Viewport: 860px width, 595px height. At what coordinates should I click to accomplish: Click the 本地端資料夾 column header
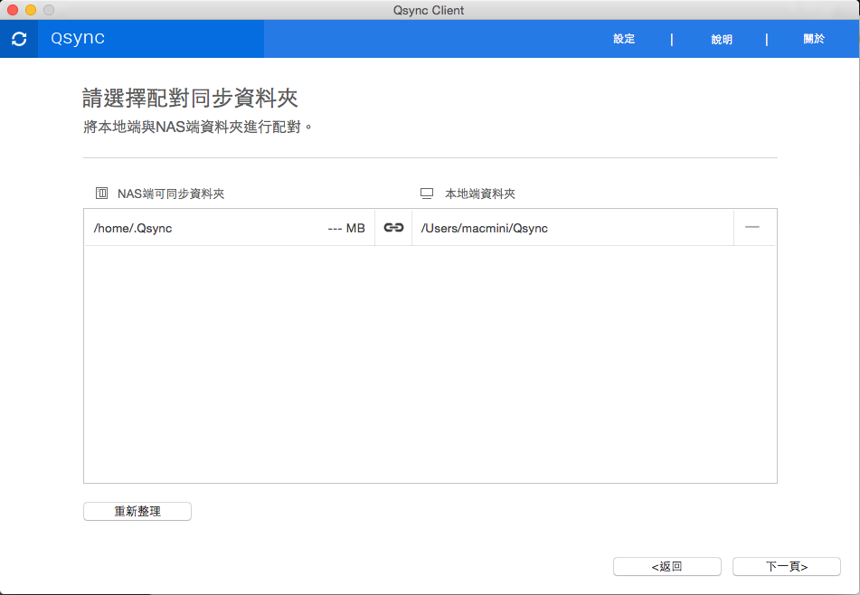[480, 194]
